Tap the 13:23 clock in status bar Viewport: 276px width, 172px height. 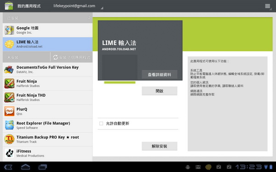click(x=249, y=167)
